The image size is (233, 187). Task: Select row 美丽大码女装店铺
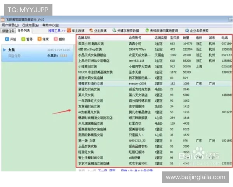click(154, 78)
